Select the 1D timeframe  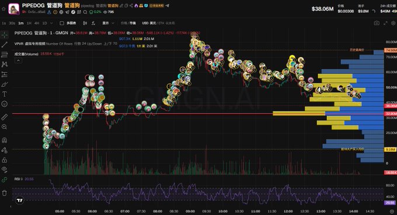pyautogui.click(x=44, y=23)
